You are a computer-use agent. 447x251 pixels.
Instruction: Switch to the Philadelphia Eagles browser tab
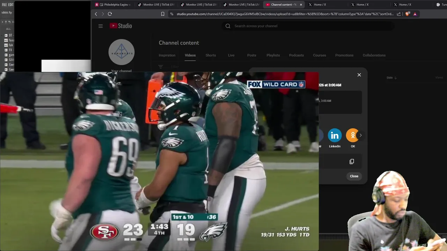pos(113,5)
